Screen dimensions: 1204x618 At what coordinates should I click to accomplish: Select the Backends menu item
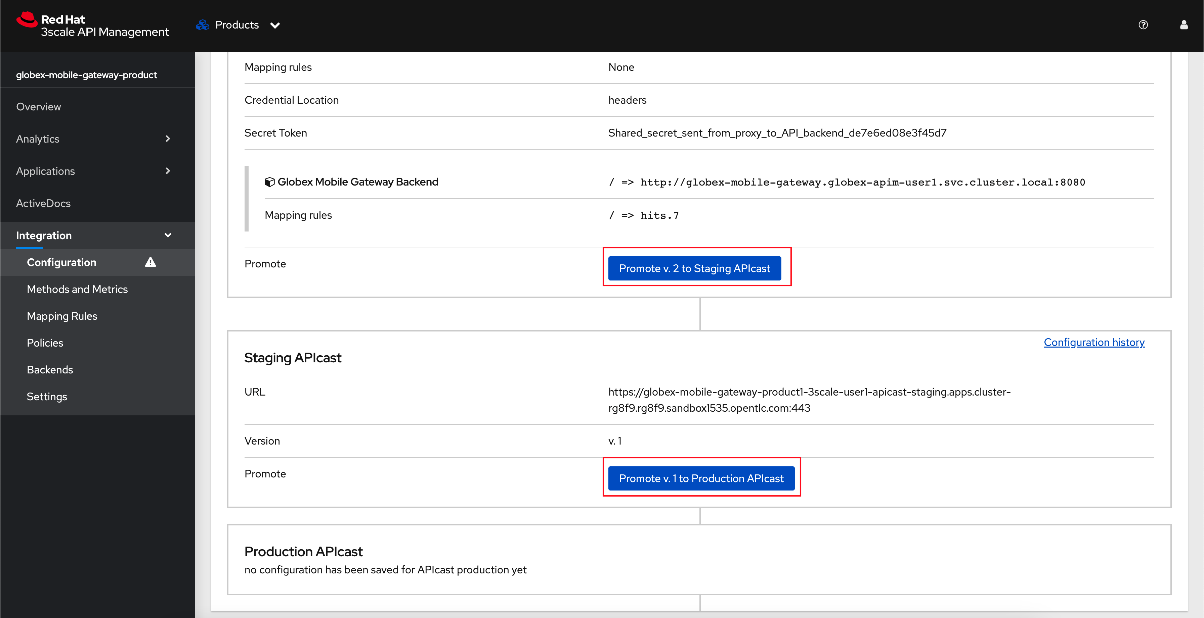pos(50,369)
